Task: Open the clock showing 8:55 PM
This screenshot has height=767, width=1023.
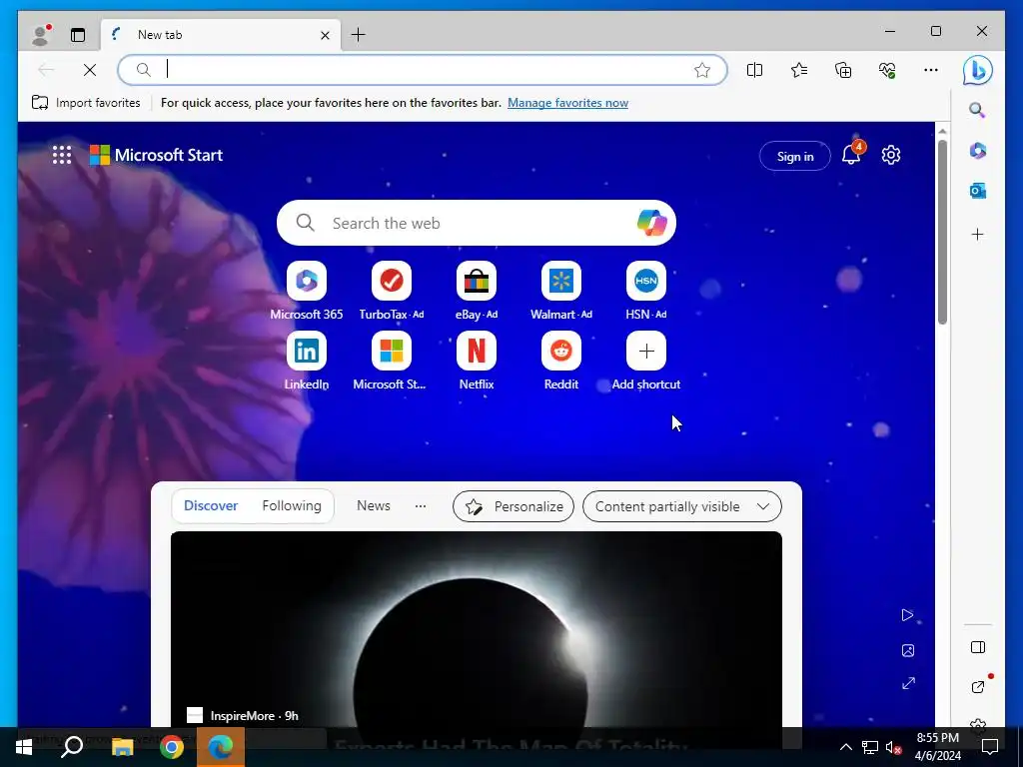Action: click(x=937, y=747)
